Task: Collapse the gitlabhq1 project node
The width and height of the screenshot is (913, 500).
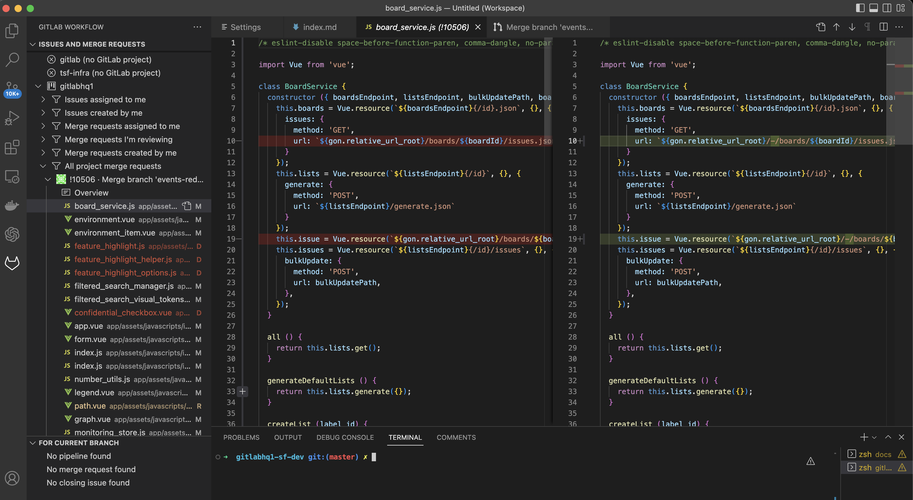Action: tap(38, 86)
